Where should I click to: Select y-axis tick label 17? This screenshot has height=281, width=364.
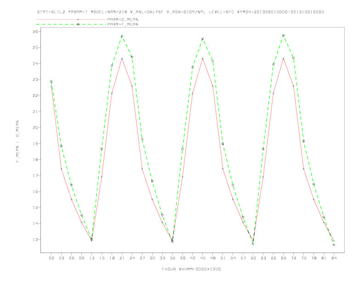pyautogui.click(x=35, y=175)
